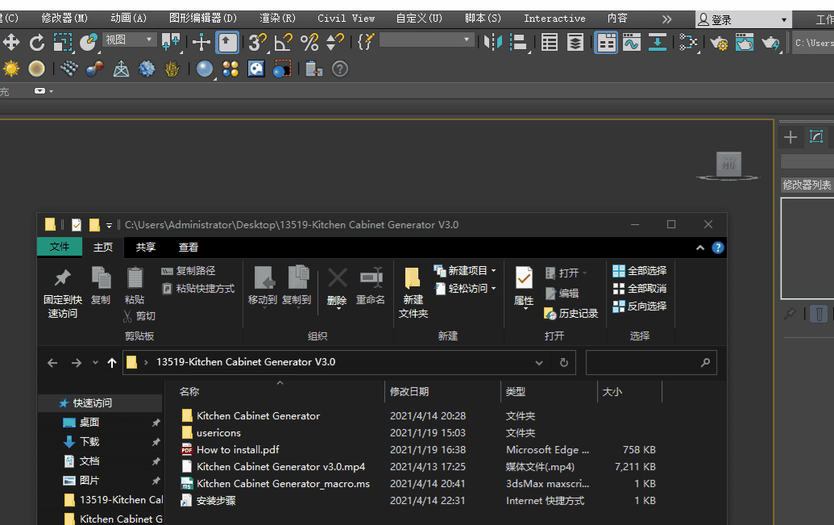This screenshot has width=834, height=525.
Task: Toggle the Ribbon display button
Action: point(605,42)
